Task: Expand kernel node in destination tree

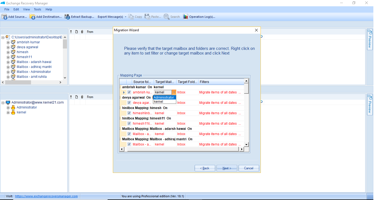Action: (8, 112)
